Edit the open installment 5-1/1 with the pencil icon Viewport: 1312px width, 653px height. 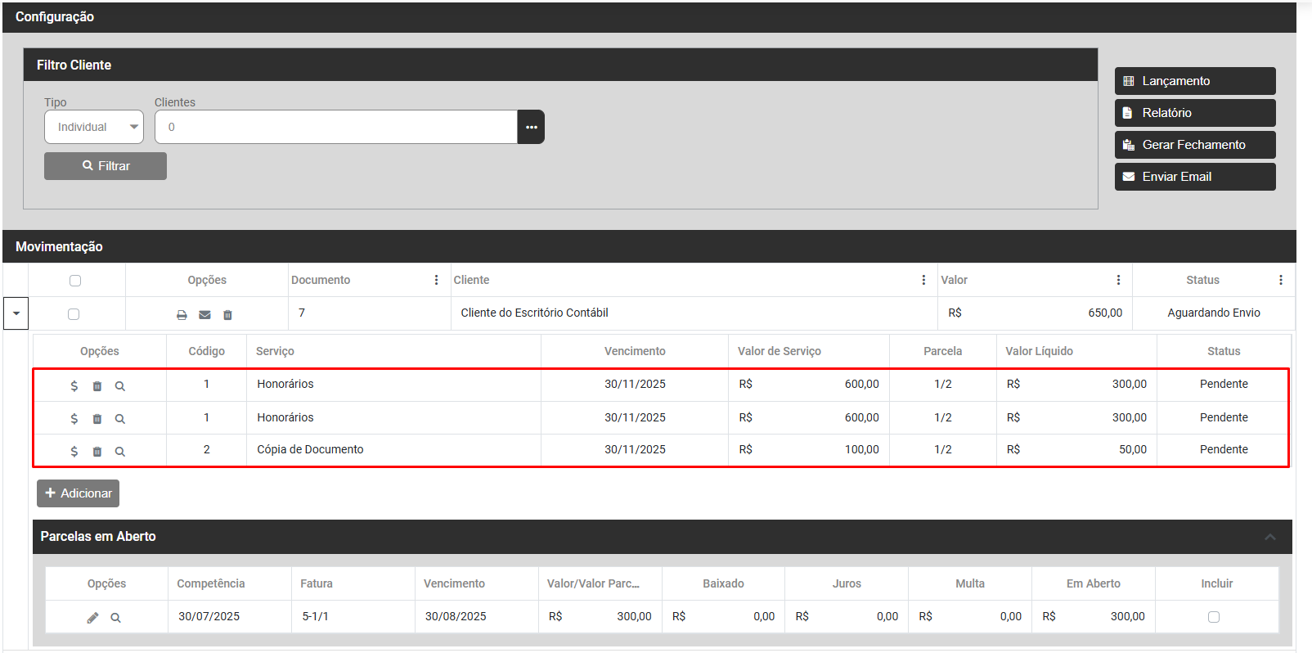click(92, 618)
